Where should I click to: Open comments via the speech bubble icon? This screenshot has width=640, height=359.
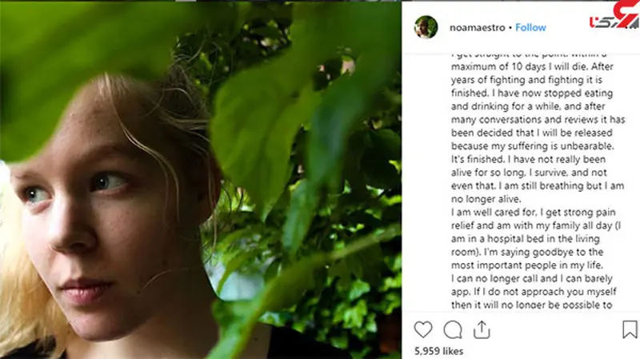coord(453,329)
